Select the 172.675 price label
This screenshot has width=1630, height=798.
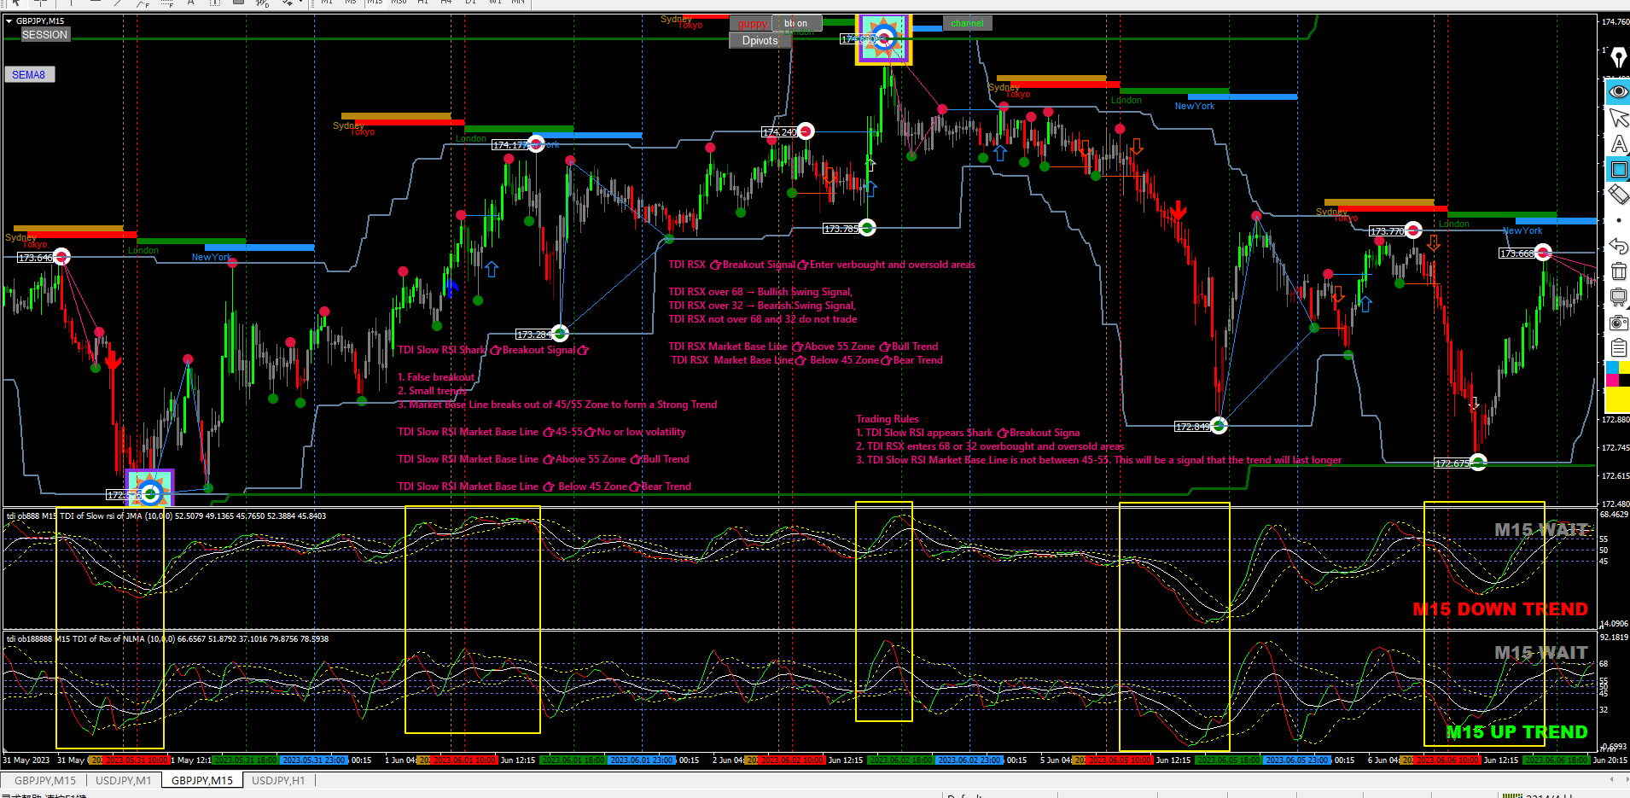[1452, 463]
